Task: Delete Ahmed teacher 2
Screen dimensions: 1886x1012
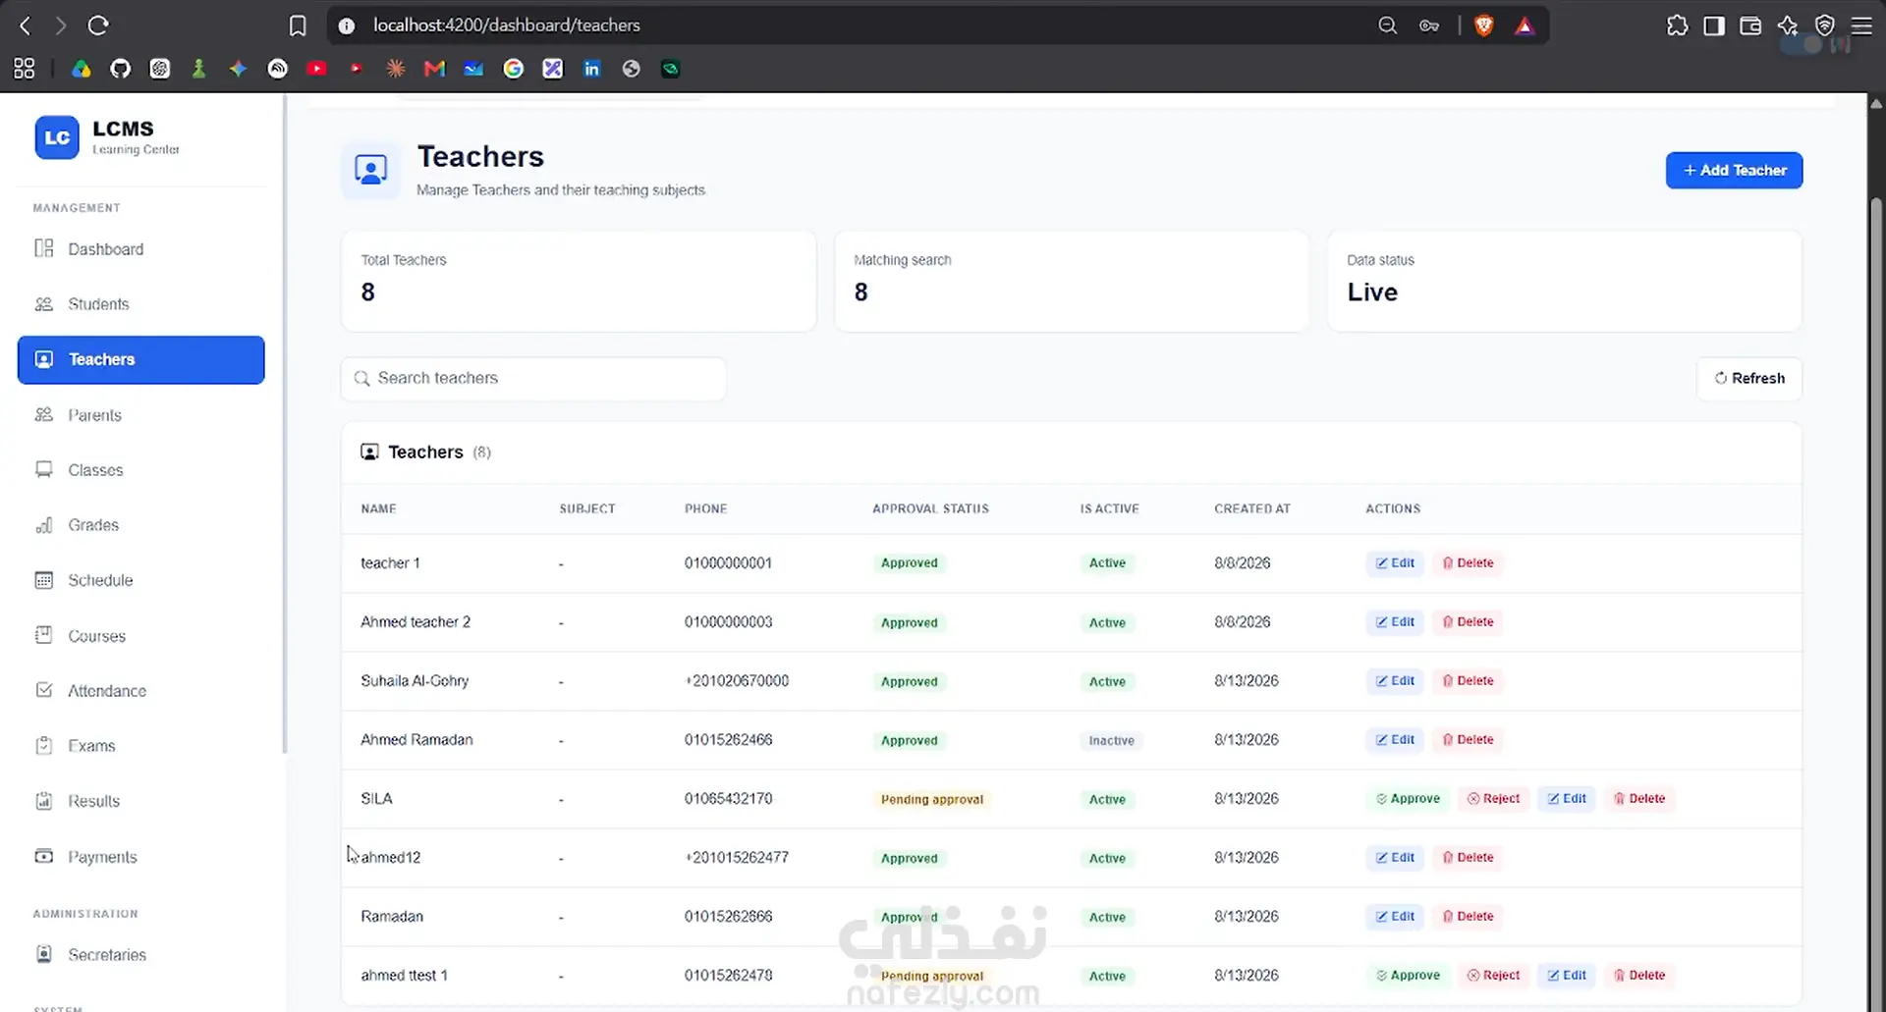Action: click(x=1468, y=622)
